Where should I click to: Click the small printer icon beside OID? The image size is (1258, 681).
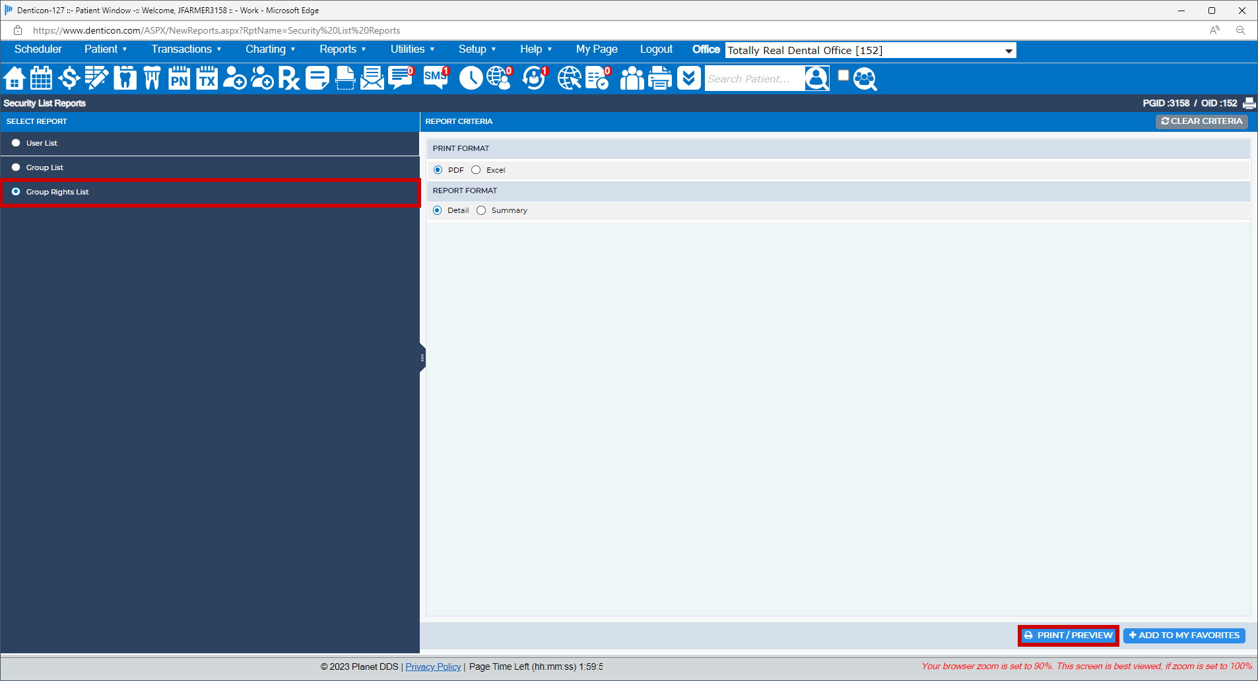(1249, 104)
